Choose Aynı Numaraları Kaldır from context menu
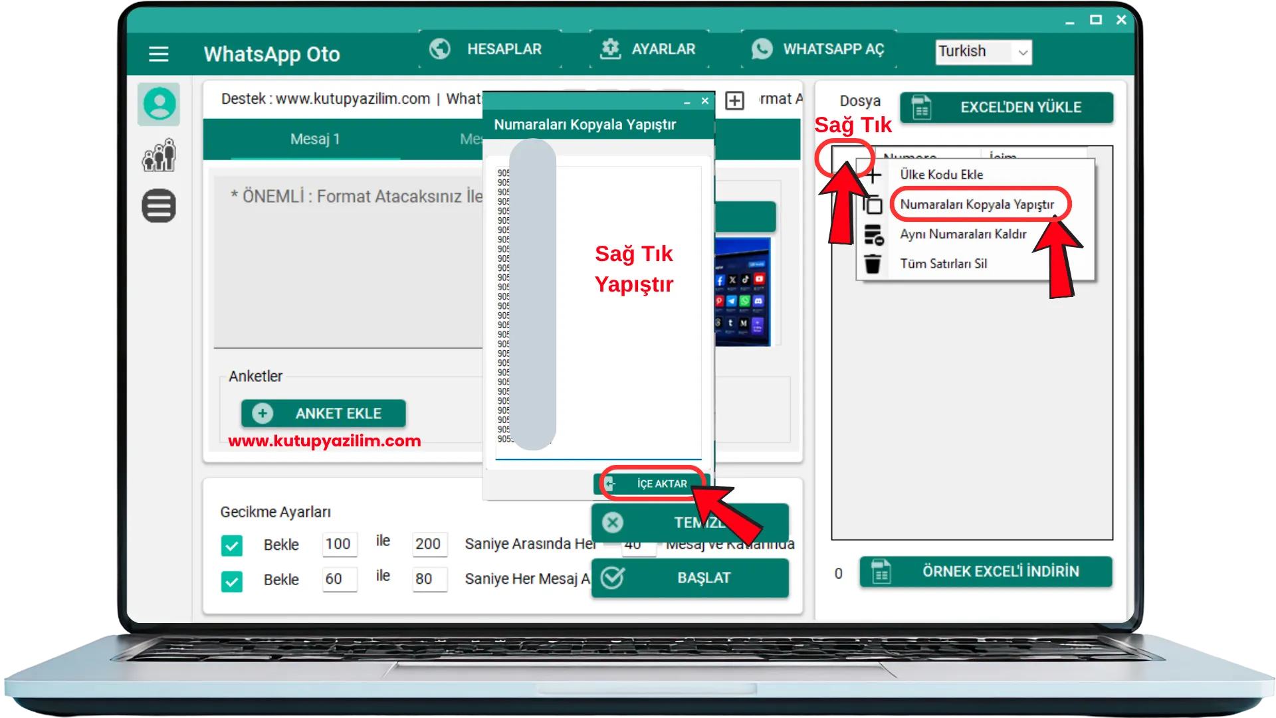Viewport: 1276px width, 718px height. coord(963,234)
